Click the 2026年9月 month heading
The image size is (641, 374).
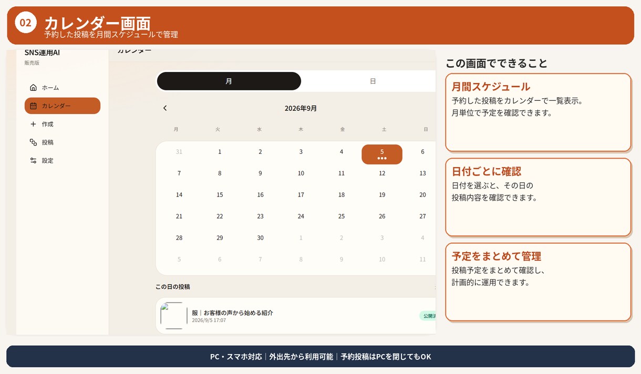tap(301, 108)
